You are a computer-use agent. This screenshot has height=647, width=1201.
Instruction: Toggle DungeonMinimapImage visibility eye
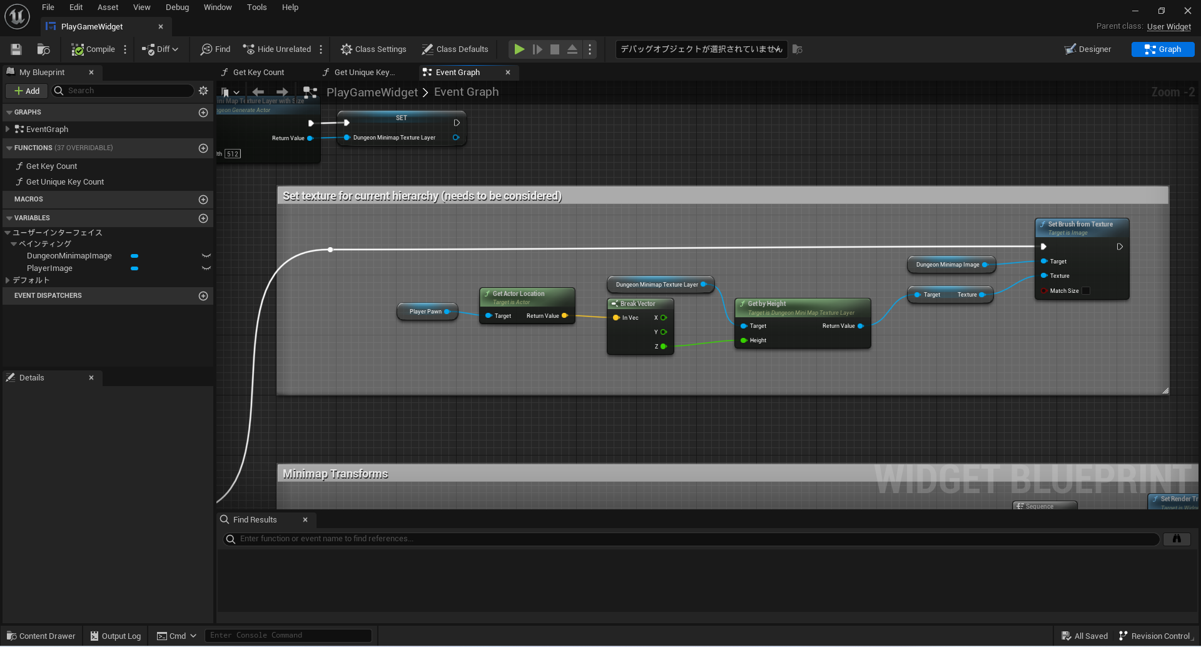206,256
